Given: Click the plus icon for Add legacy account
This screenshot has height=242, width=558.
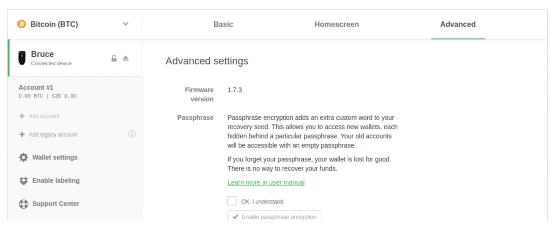Looking at the screenshot, I should (22, 134).
